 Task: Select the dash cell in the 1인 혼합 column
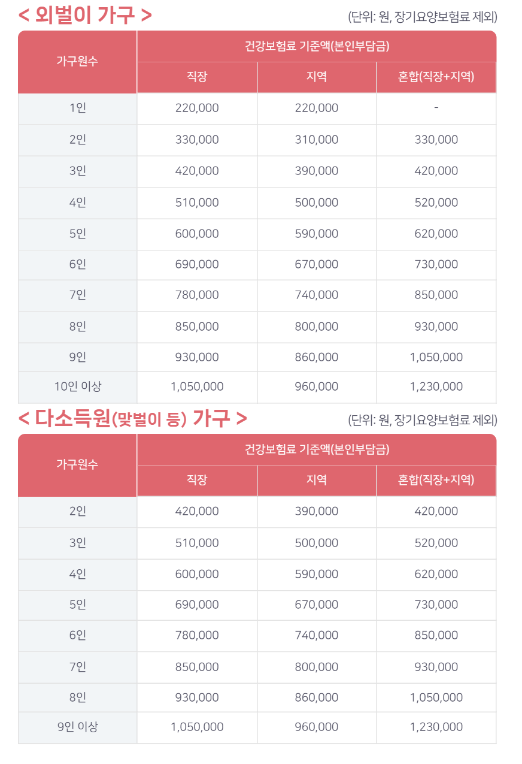(436, 108)
